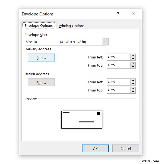This screenshot has height=164, width=162.
Task: Decrease Return address From left value
Action: pyautogui.click(x=133, y=84)
